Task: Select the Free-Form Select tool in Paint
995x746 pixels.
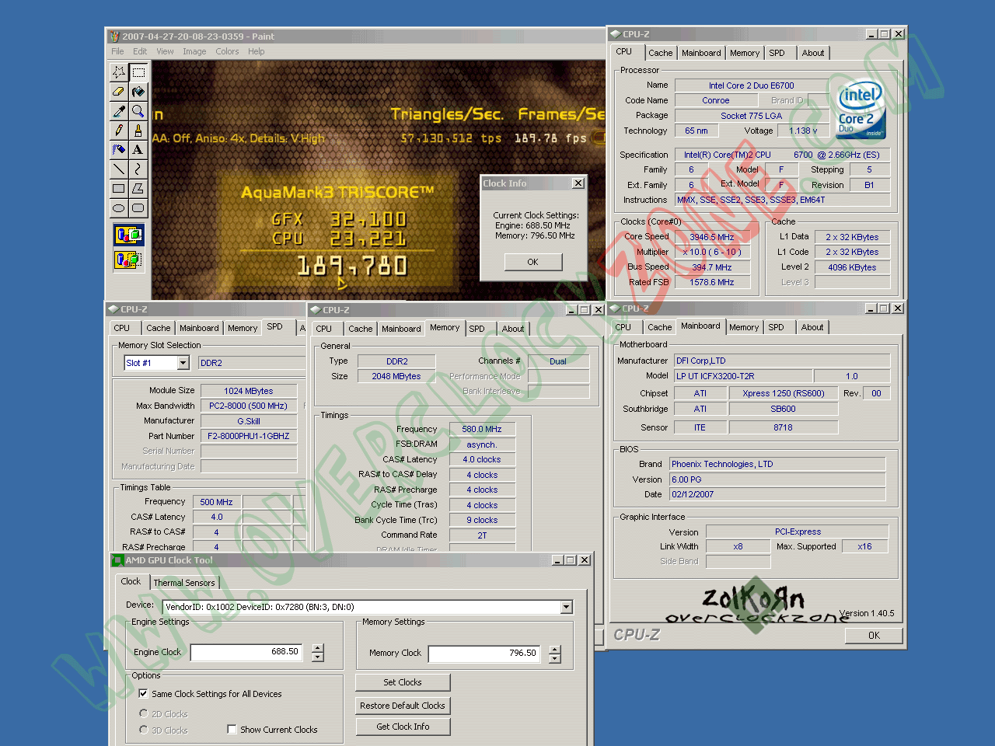Action: pos(119,72)
